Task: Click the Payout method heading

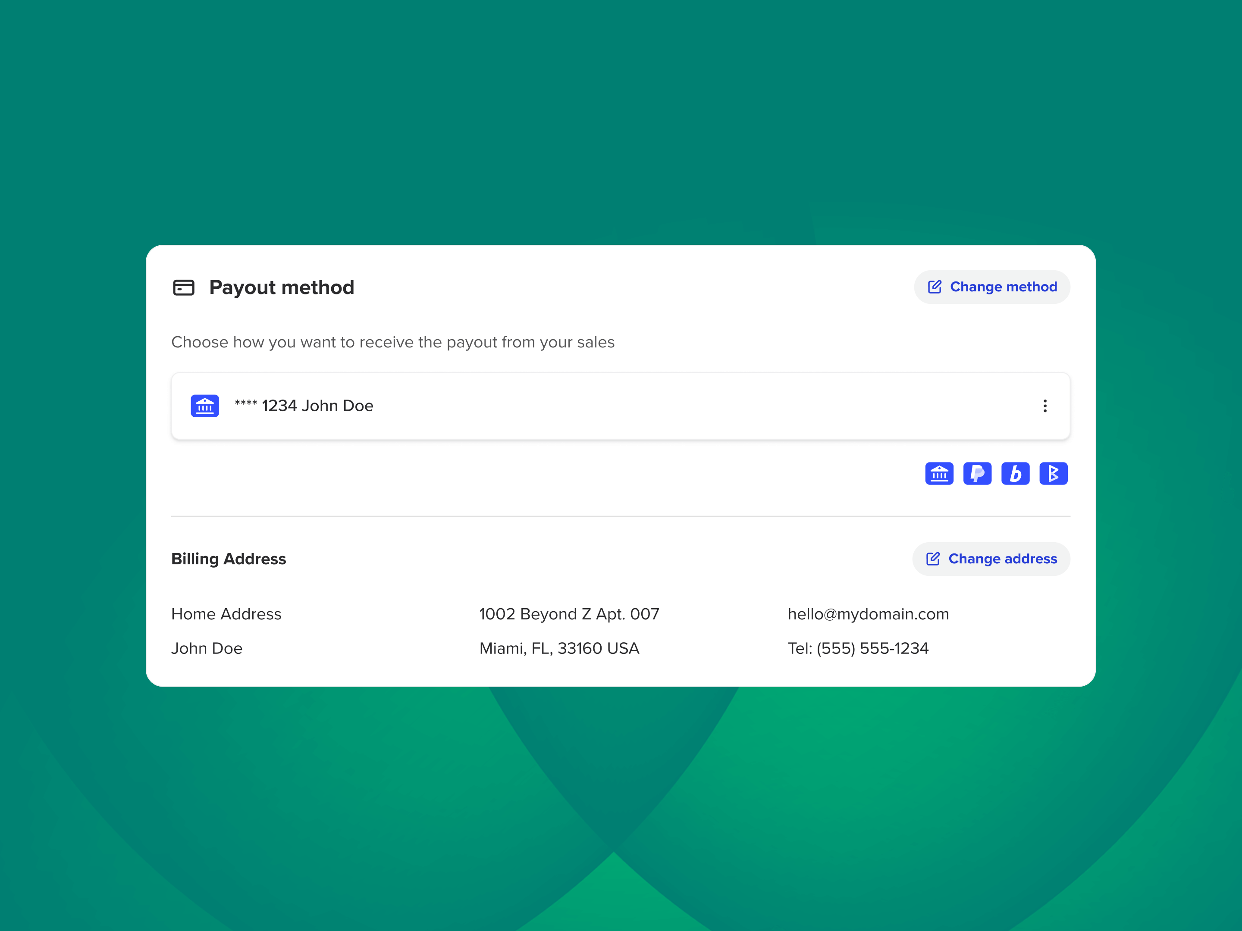Action: 281,287
